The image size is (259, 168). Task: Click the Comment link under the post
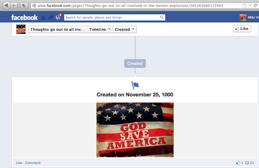(33, 163)
